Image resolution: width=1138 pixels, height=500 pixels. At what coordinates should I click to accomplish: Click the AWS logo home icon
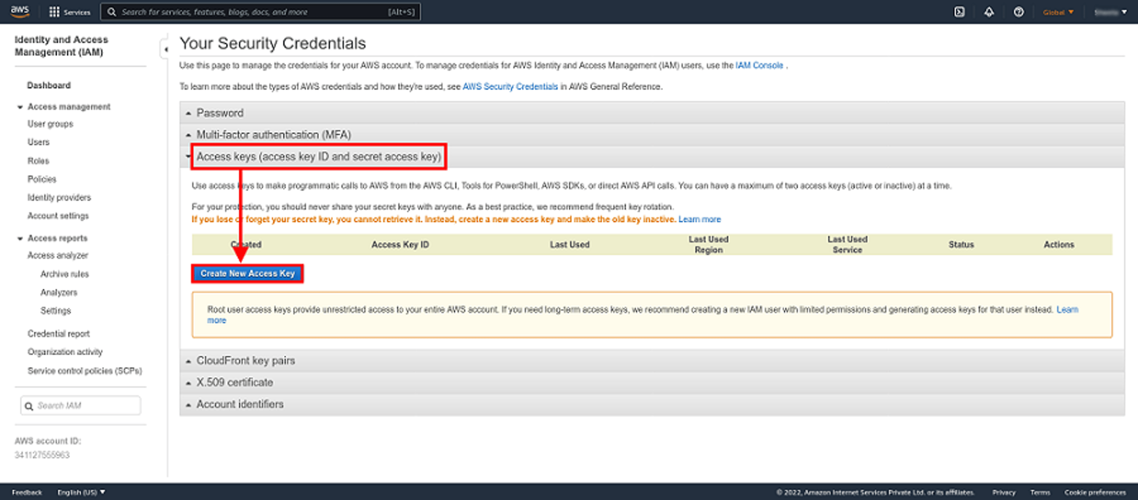pos(20,12)
